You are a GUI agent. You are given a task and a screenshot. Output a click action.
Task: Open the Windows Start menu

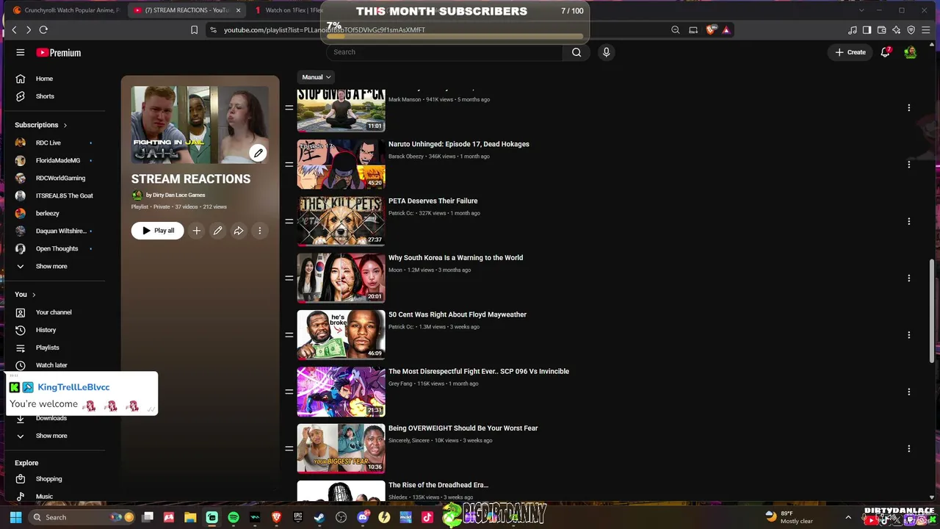point(15,517)
